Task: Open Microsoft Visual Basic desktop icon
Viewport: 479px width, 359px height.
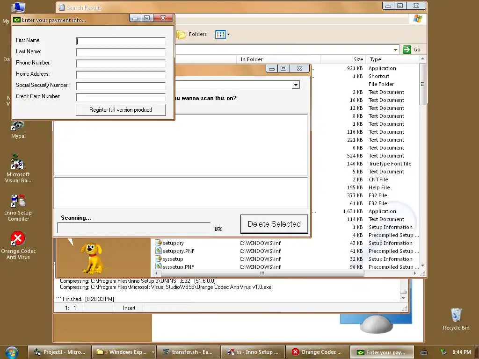Action: pyautogui.click(x=18, y=169)
